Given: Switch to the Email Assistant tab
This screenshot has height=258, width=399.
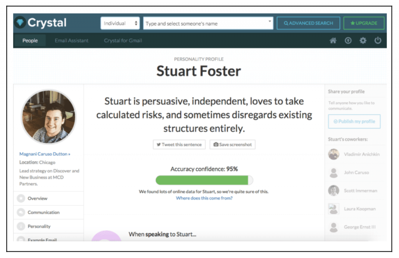Looking at the screenshot, I should [x=72, y=40].
